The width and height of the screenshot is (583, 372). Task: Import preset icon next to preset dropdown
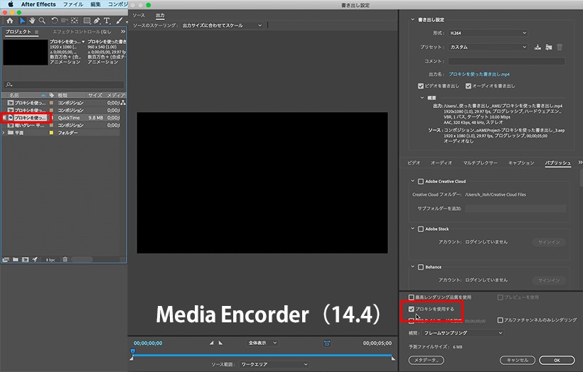(548, 47)
